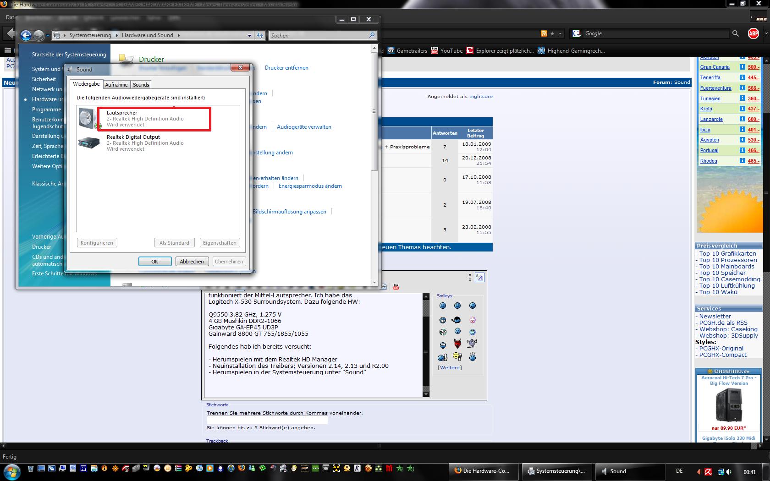Viewport: 770px width, 481px height.
Task: Open the Energiesparmodus ändern link
Action: pyautogui.click(x=310, y=186)
